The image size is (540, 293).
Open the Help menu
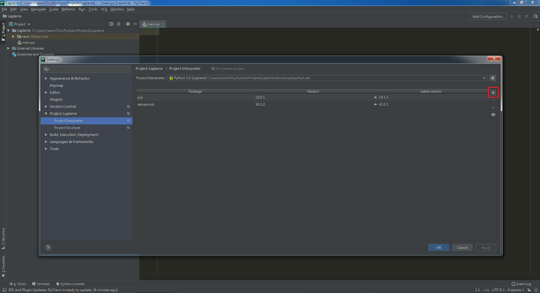point(131,9)
